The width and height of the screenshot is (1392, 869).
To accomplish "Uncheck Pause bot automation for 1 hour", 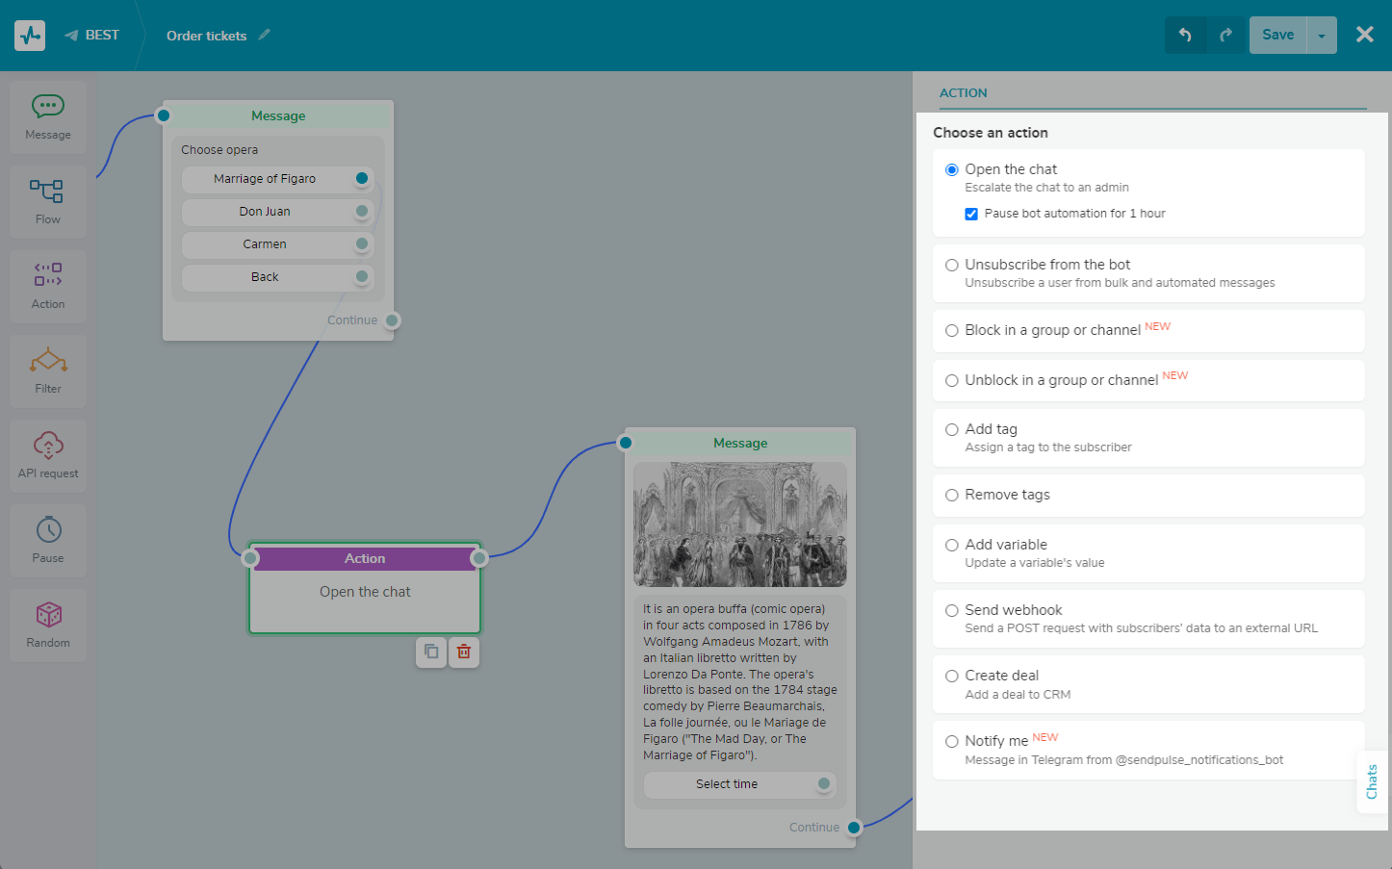I will [971, 214].
